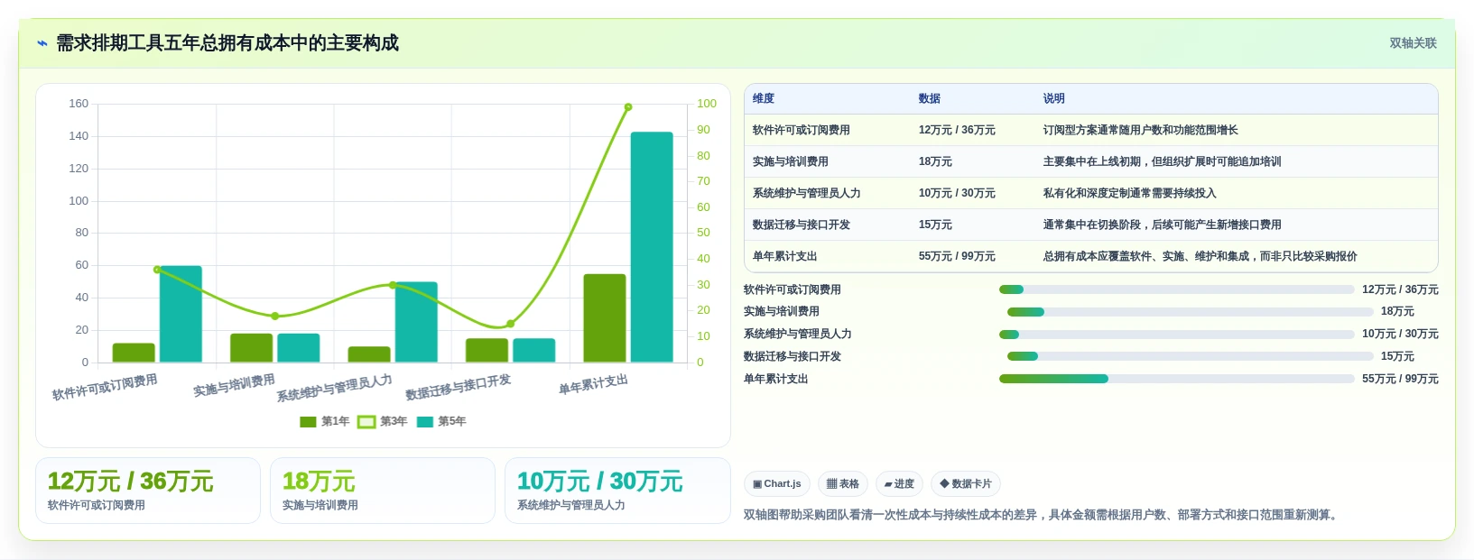Toggle the 第1年 legend item
1474x560 pixels.
pyautogui.click(x=325, y=421)
